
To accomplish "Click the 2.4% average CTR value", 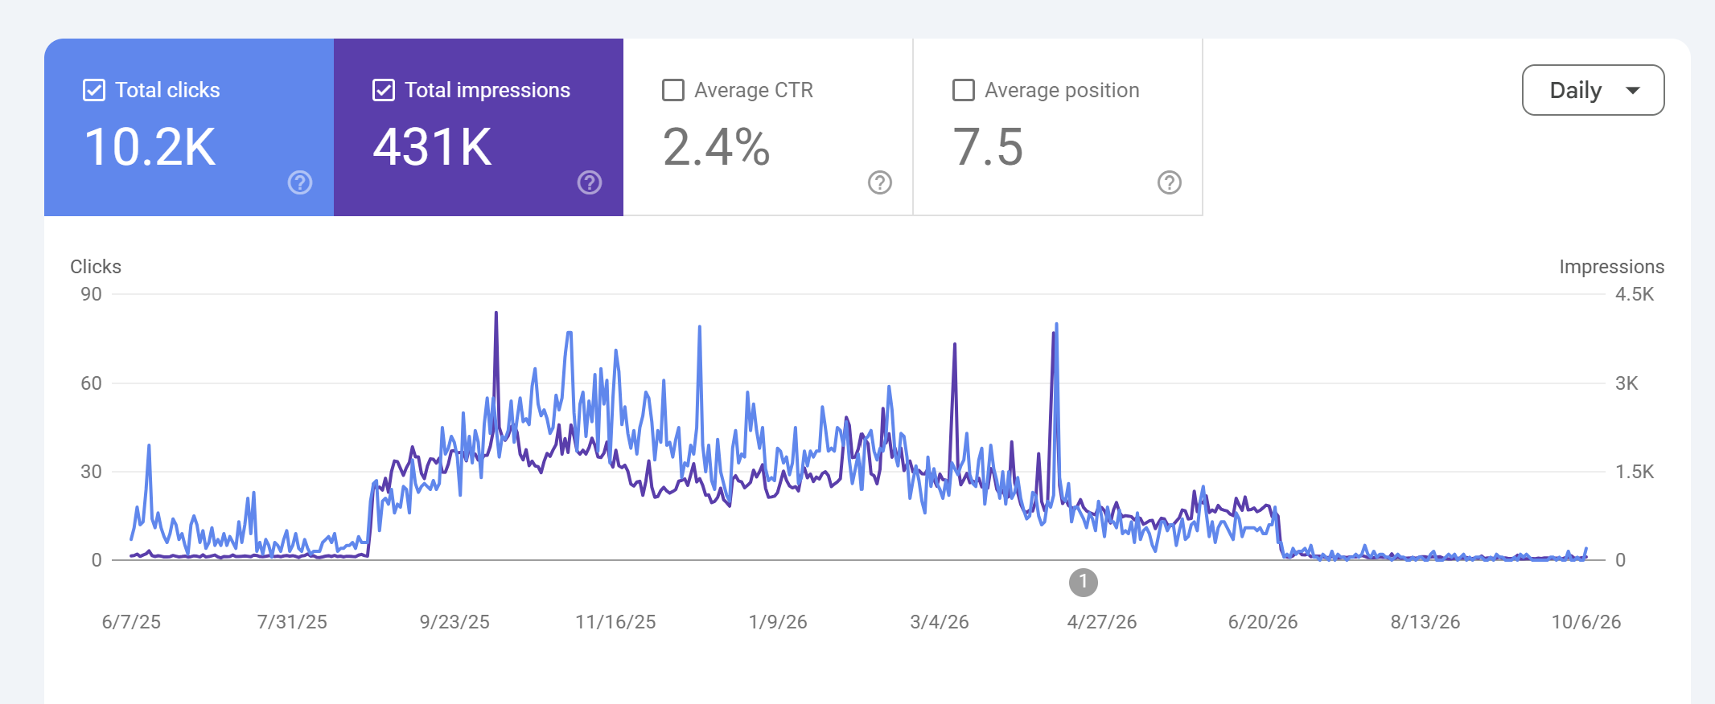I will 717,147.
